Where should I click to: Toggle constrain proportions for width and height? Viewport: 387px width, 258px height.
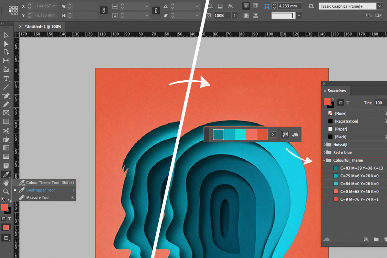point(104,11)
